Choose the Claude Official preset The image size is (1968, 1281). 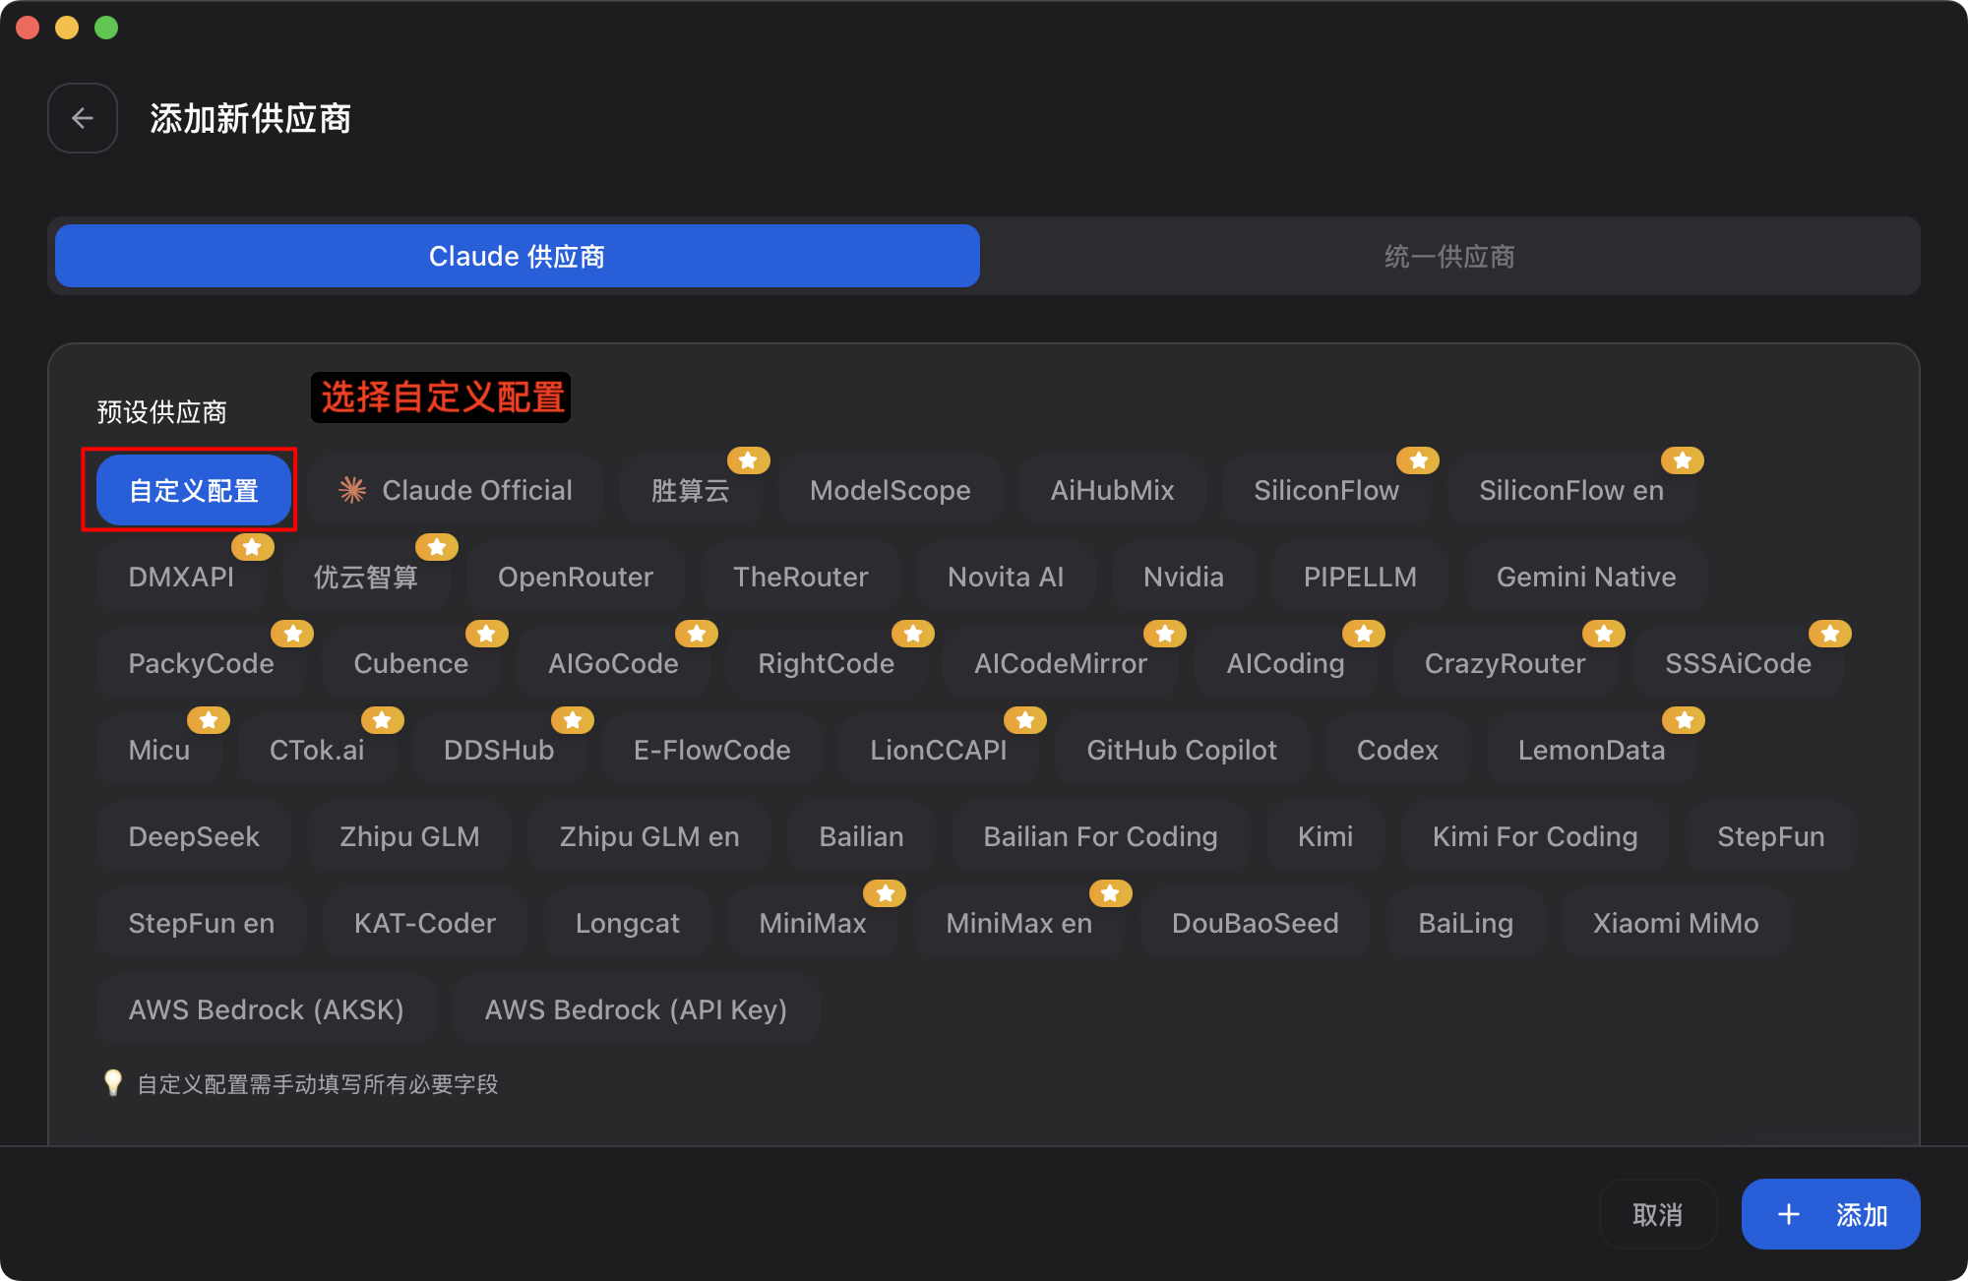[456, 490]
